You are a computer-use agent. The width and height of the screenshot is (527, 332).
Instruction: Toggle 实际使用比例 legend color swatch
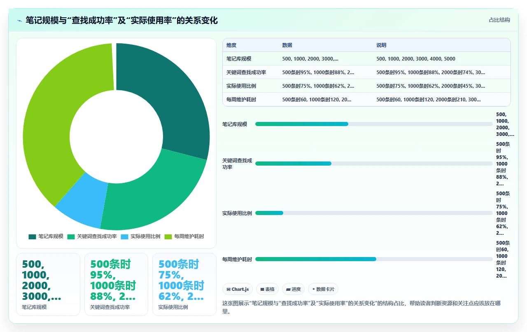[124, 236]
